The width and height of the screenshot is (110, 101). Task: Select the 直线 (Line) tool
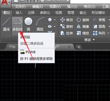pos(6,24)
